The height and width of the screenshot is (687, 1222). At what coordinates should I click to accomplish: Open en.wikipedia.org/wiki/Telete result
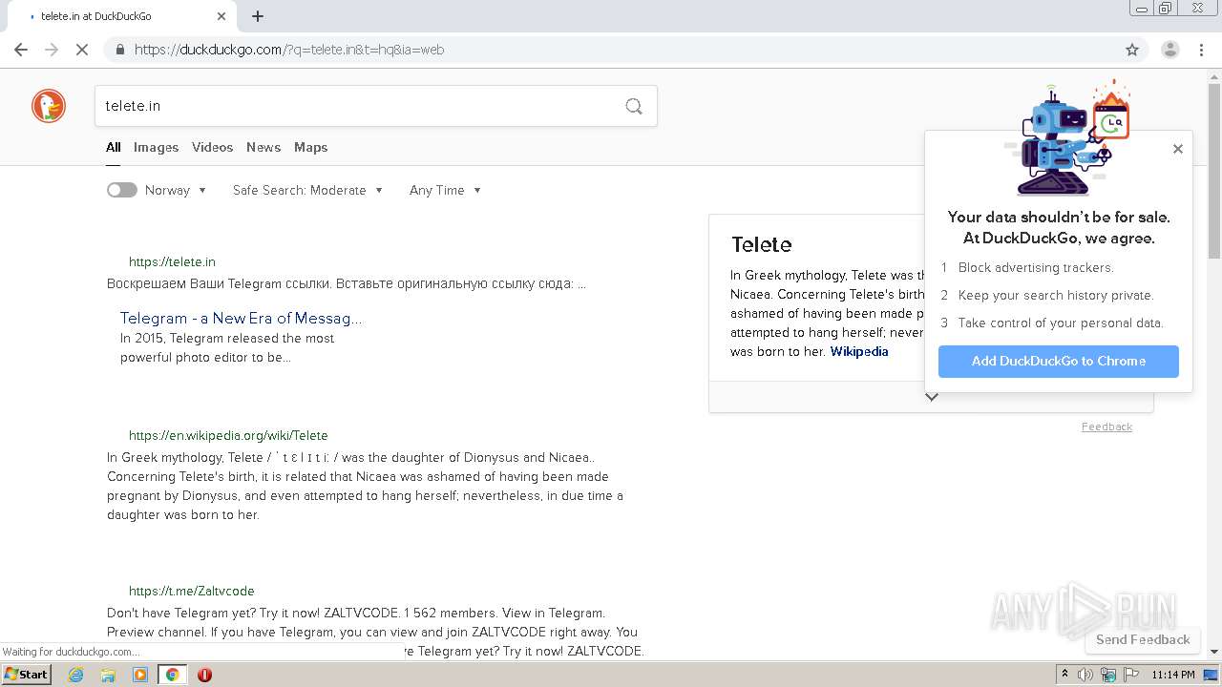pos(228,435)
